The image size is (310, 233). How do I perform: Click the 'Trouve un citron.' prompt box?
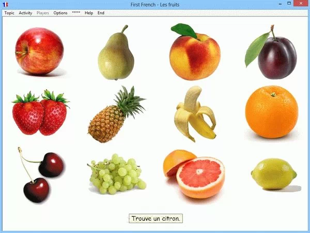(x=156, y=219)
